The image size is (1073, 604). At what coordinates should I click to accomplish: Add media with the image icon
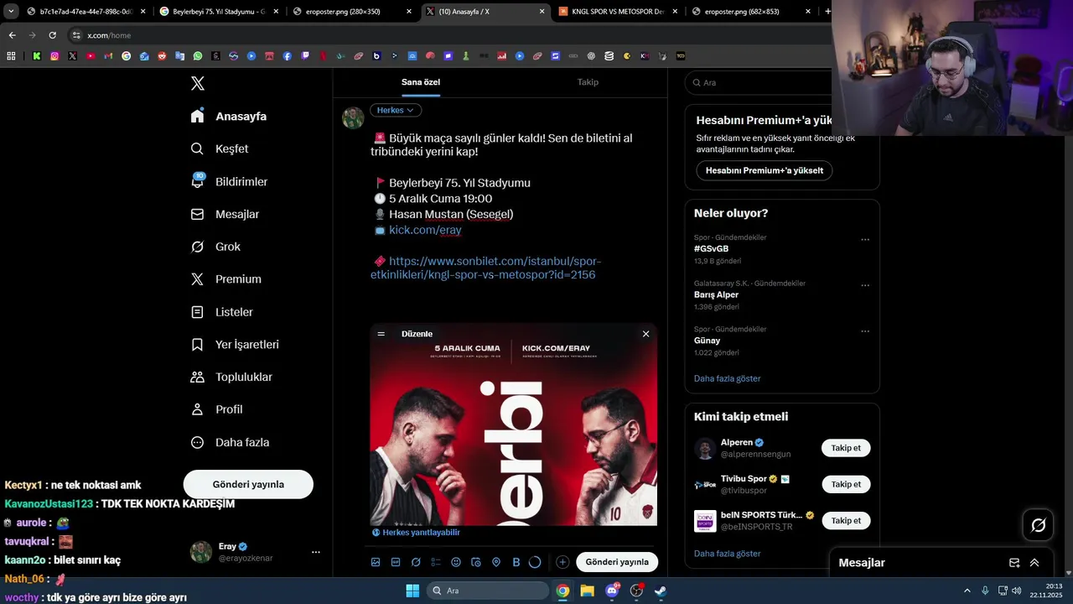pyautogui.click(x=376, y=562)
